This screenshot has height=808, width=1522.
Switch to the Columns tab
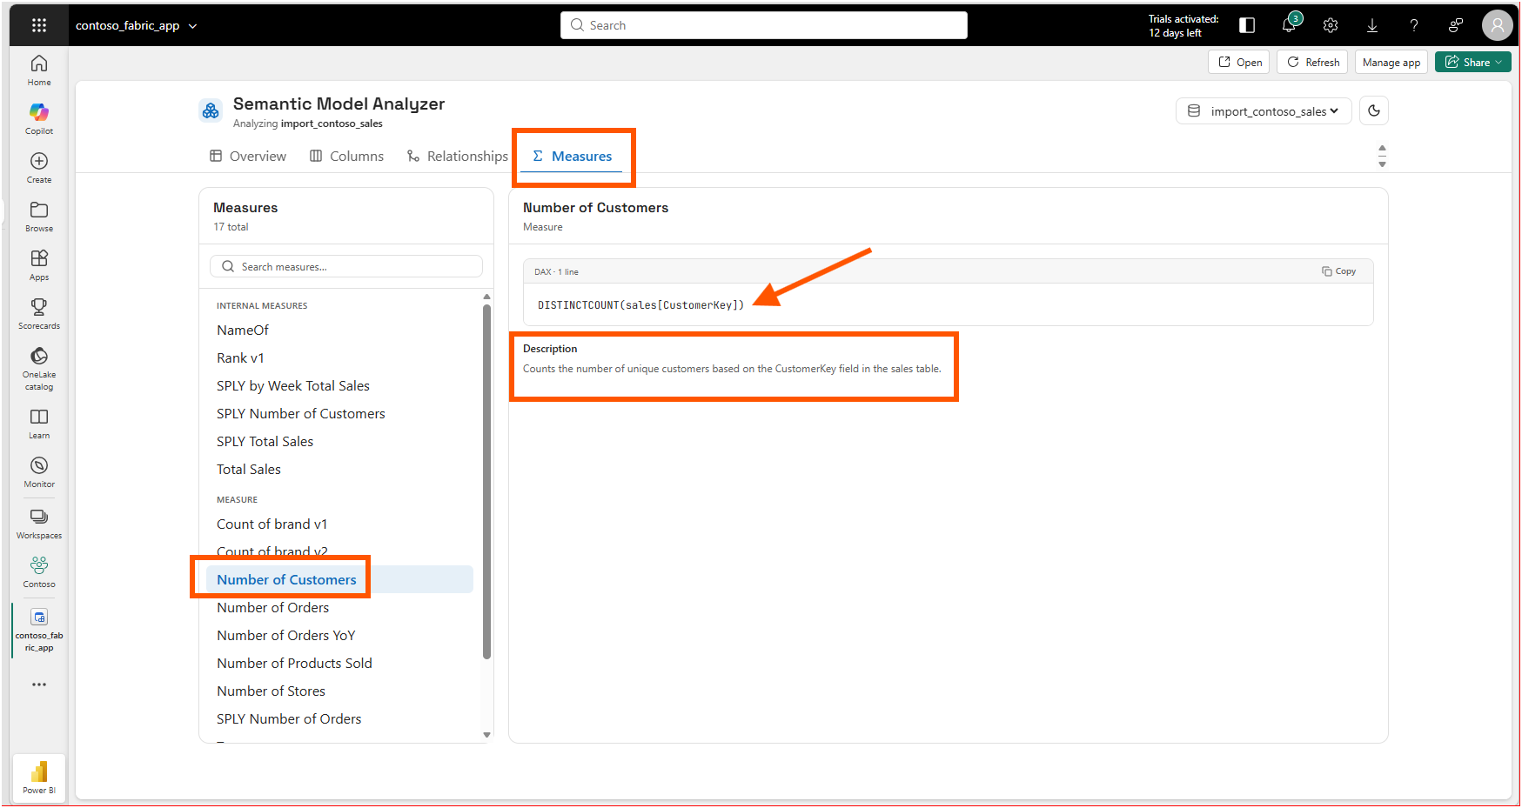346,156
